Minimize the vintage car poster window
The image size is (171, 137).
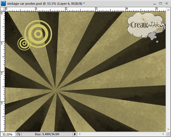(x=154, y=4)
